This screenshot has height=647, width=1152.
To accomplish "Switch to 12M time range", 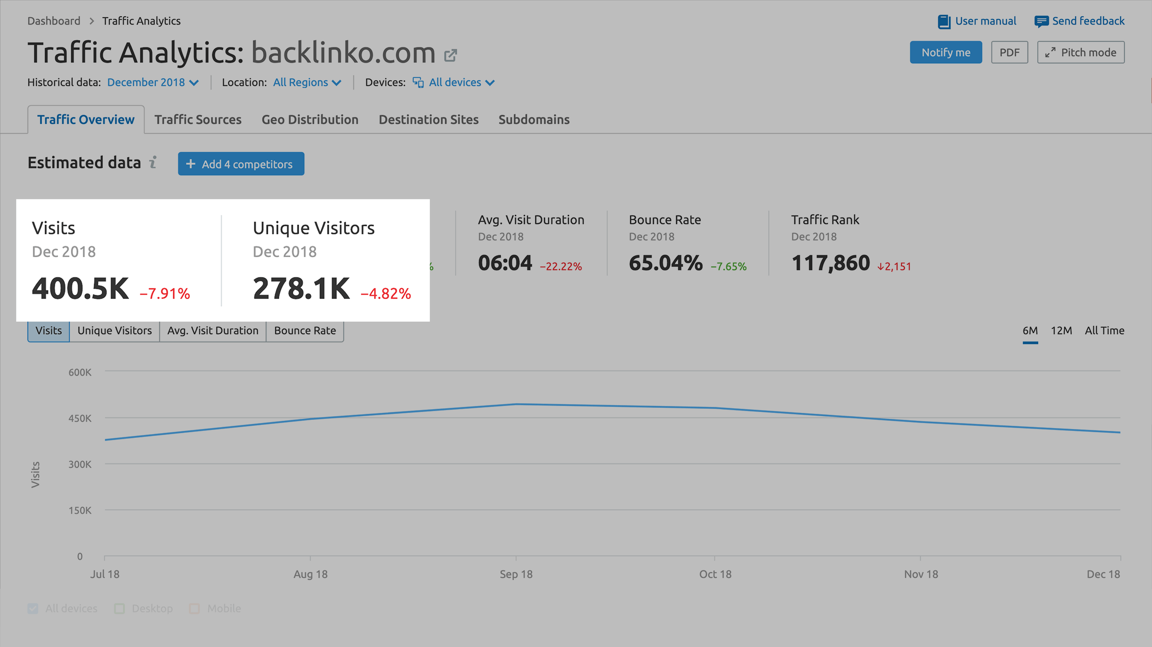I will pyautogui.click(x=1061, y=330).
